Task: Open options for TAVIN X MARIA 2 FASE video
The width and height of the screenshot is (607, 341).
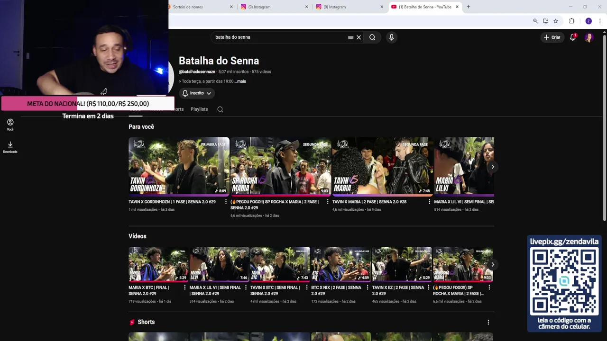Action: (430, 202)
